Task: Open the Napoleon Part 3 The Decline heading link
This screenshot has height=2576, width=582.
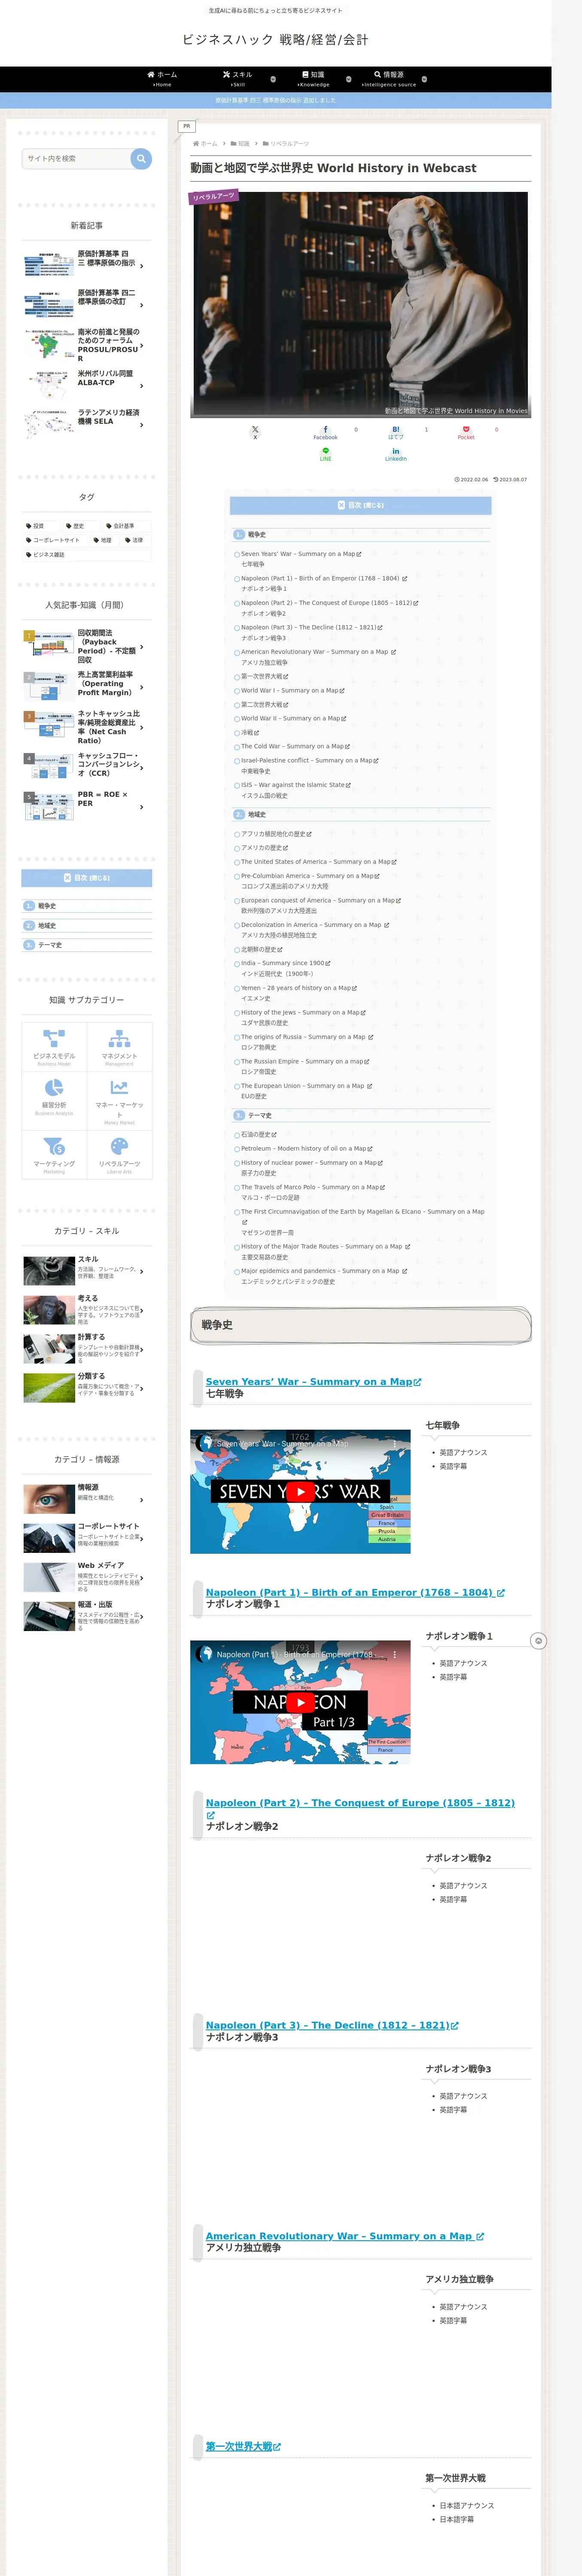Action: (x=332, y=2025)
